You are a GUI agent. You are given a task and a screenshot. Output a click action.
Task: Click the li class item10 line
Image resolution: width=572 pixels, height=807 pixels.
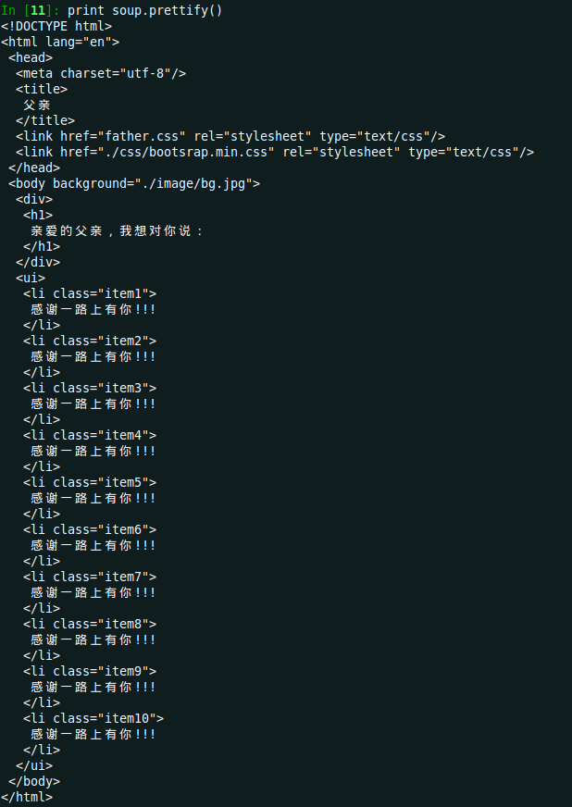coord(93,718)
